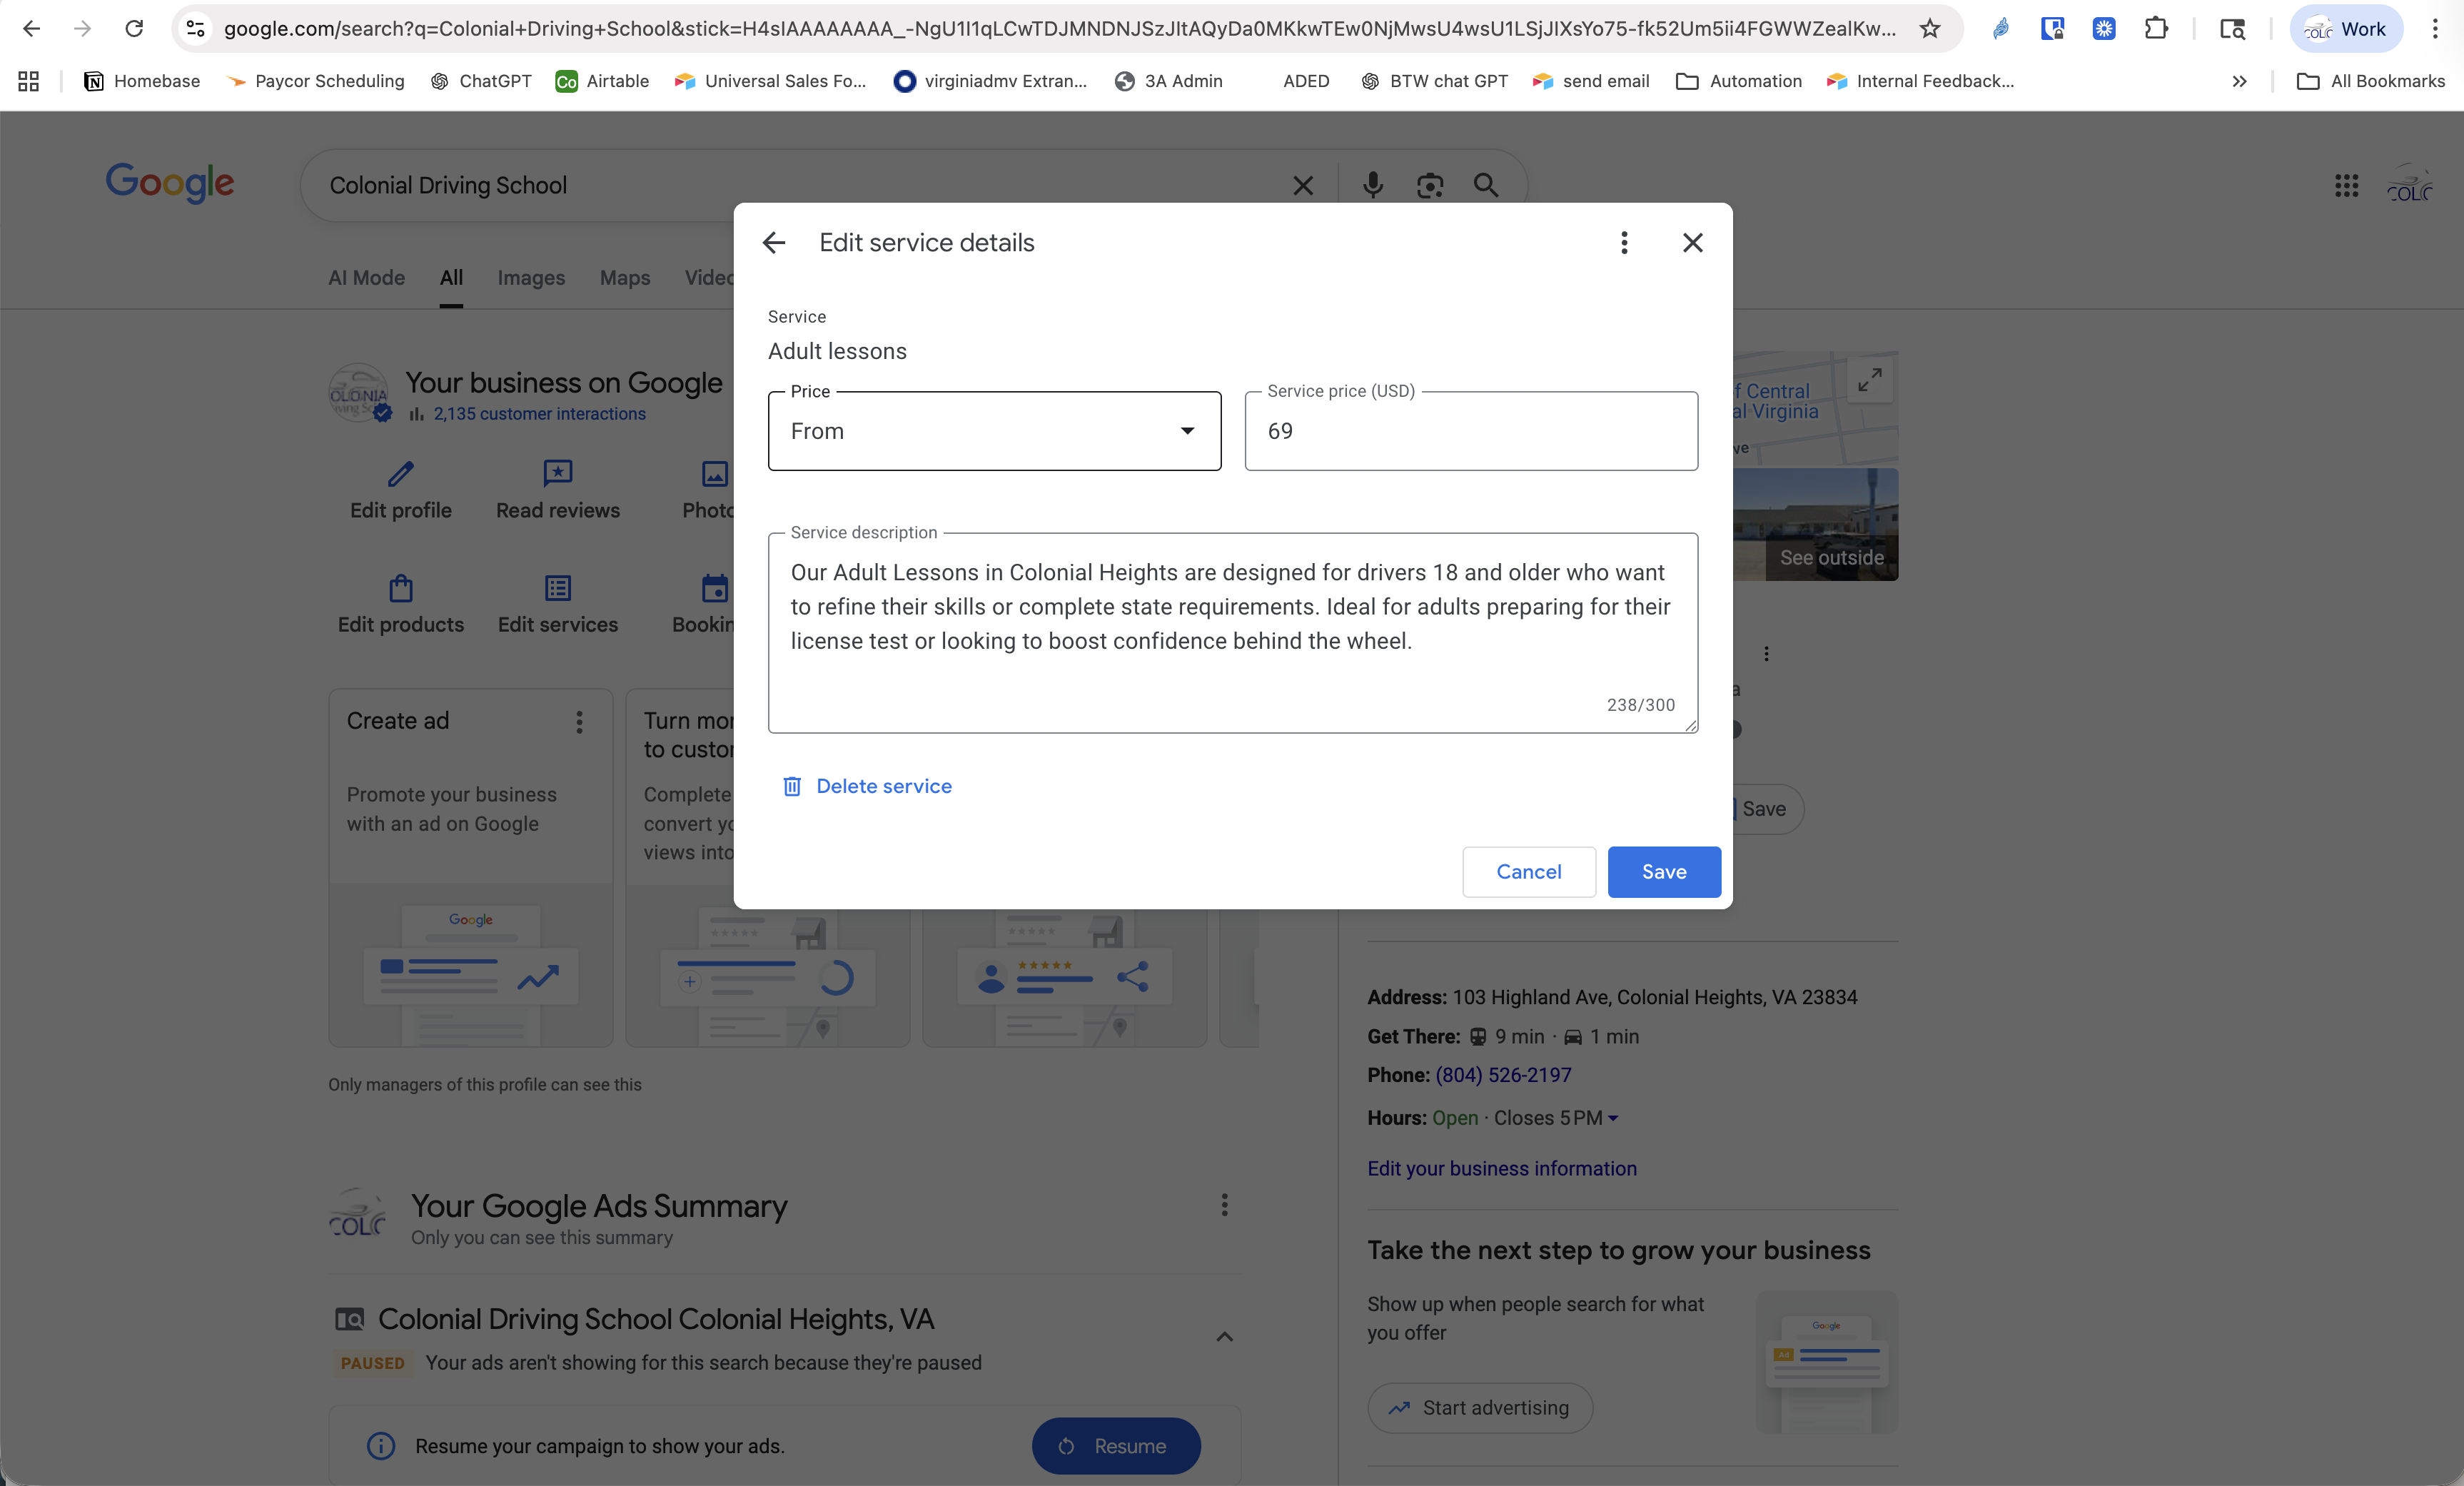Image resolution: width=2464 pixels, height=1486 pixels.
Task: Select the All results tab
Action: point(451,278)
